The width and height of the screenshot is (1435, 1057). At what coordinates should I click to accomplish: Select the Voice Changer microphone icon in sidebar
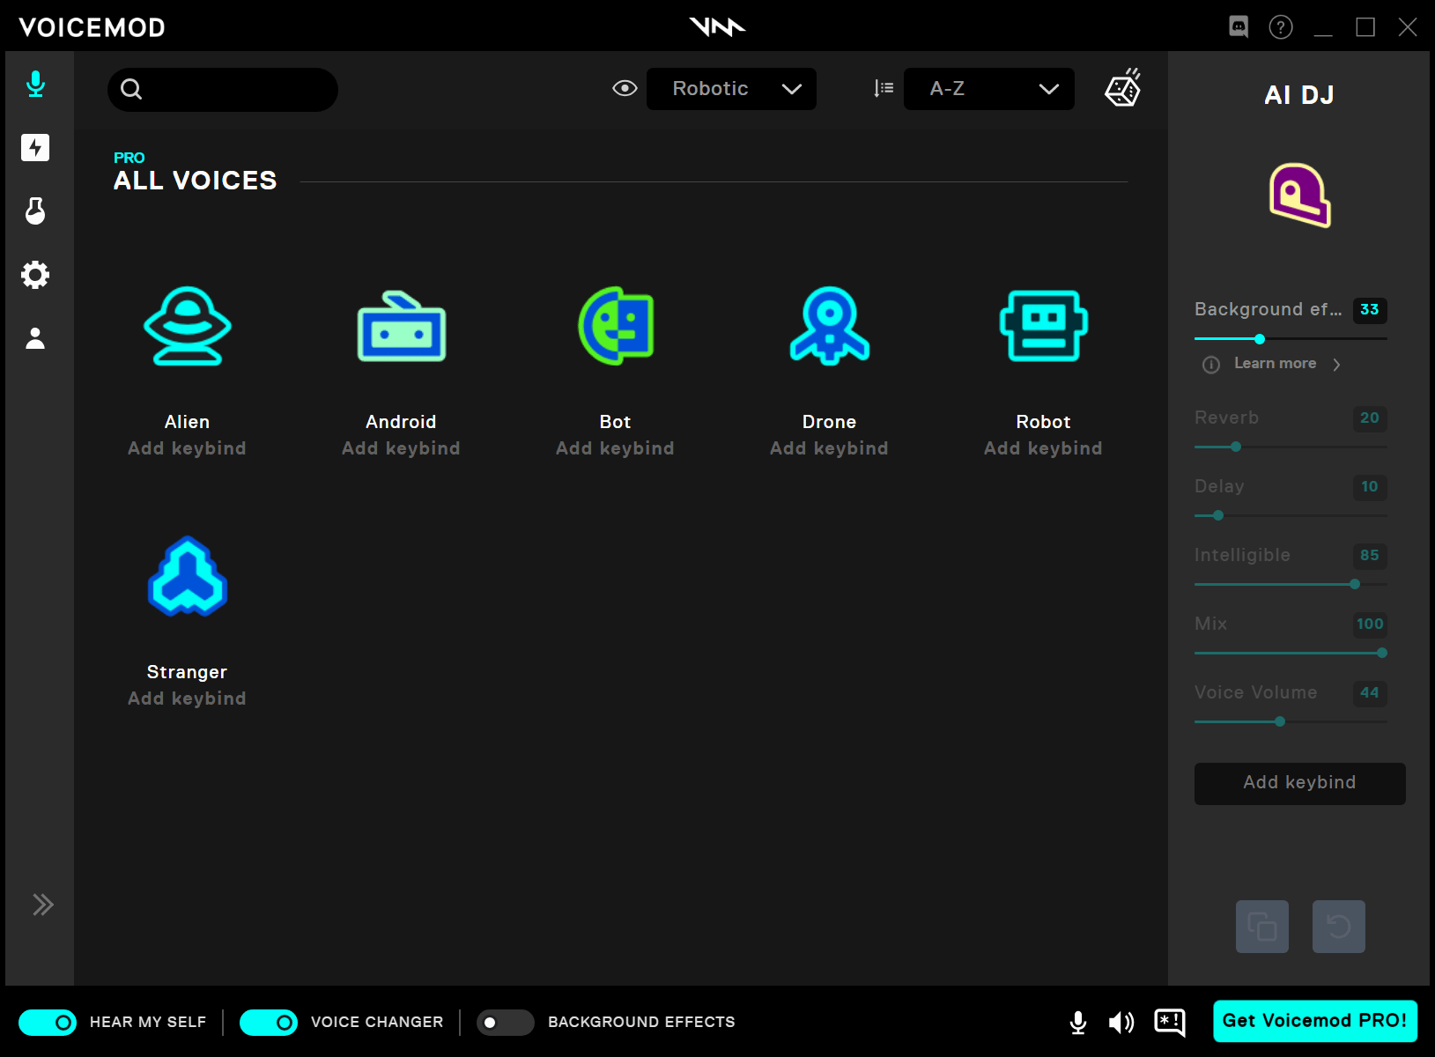(35, 84)
